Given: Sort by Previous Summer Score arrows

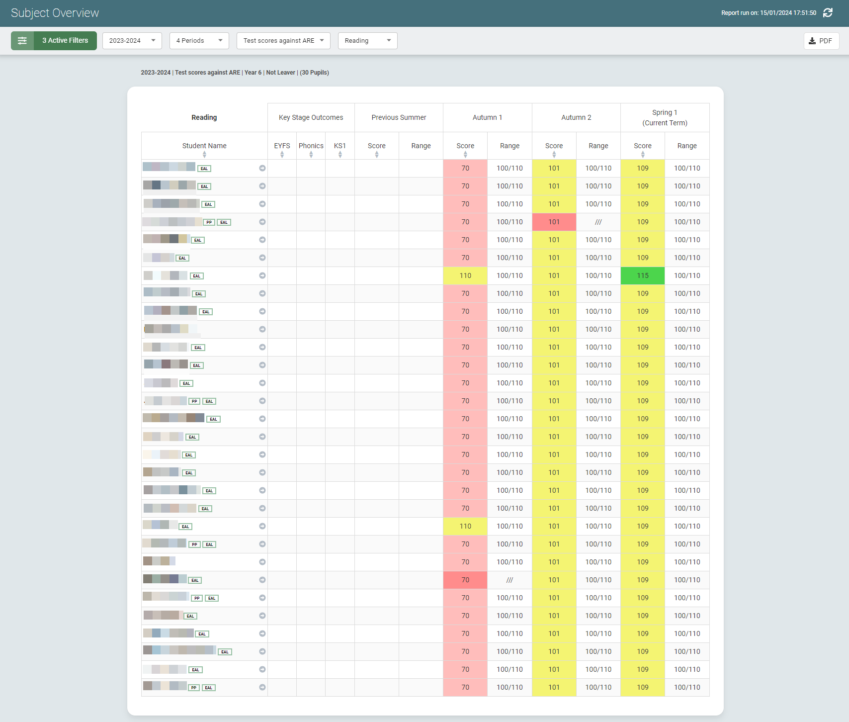Looking at the screenshot, I should (x=377, y=155).
